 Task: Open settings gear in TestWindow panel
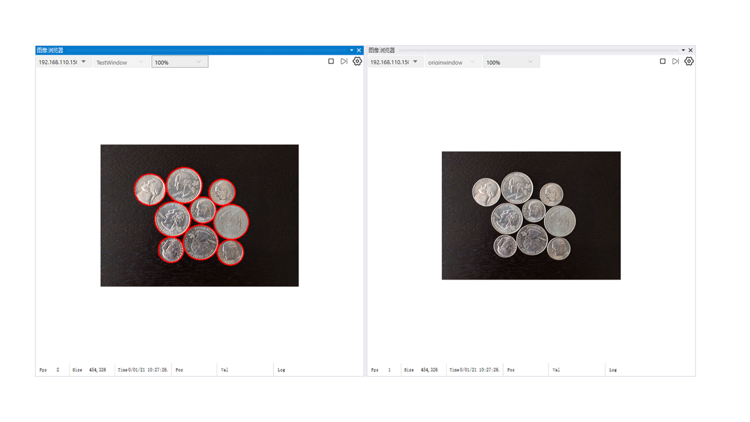coord(357,61)
